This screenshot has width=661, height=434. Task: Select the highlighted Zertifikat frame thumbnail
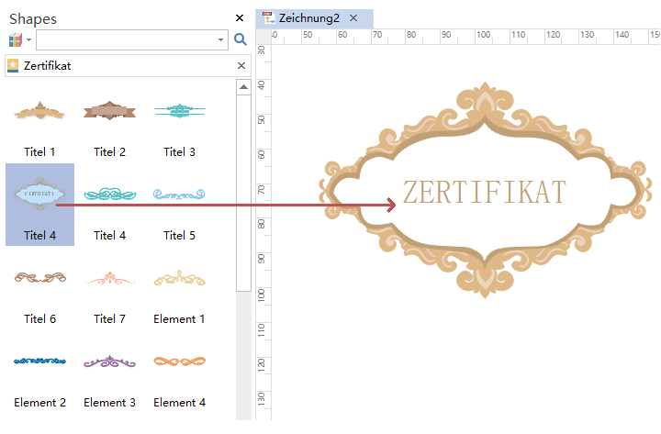(39, 195)
